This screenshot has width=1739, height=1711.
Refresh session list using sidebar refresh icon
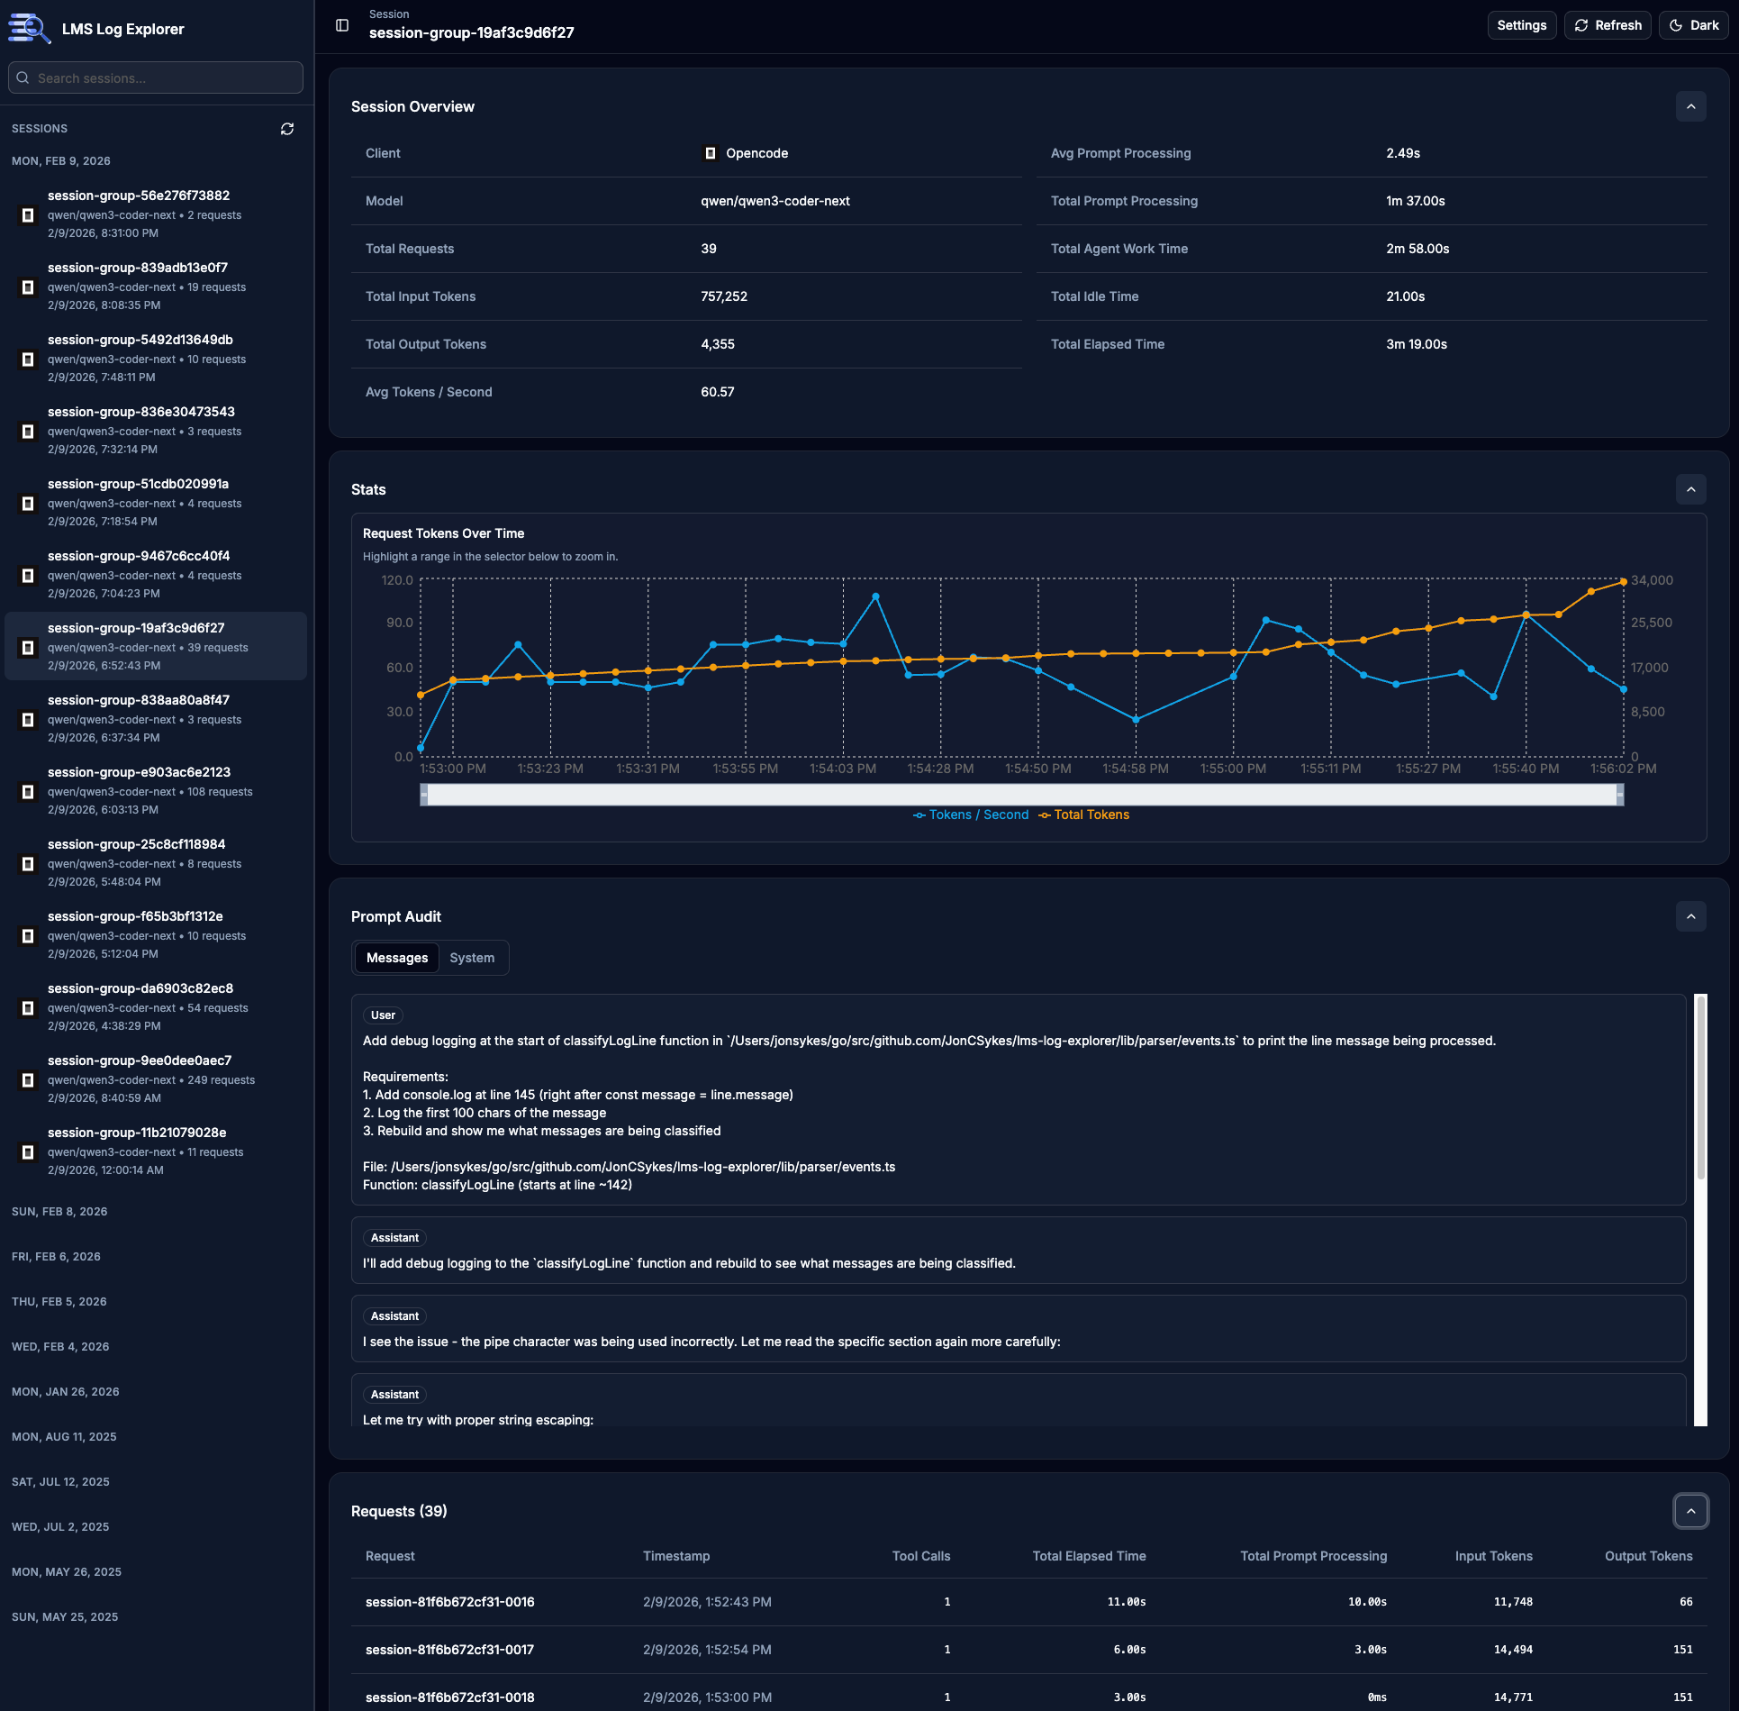[287, 129]
